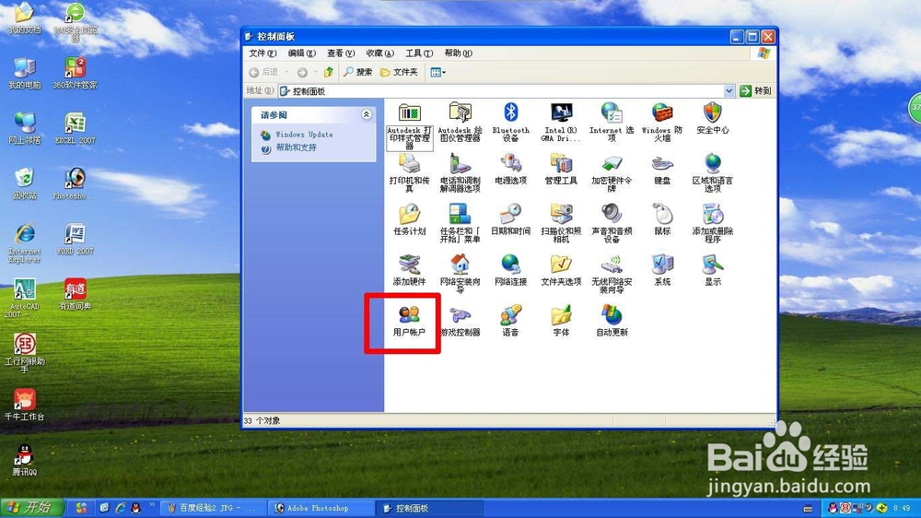Expand the quick launch overflow chevron
Viewport: 921px width, 518px height.
click(152, 504)
